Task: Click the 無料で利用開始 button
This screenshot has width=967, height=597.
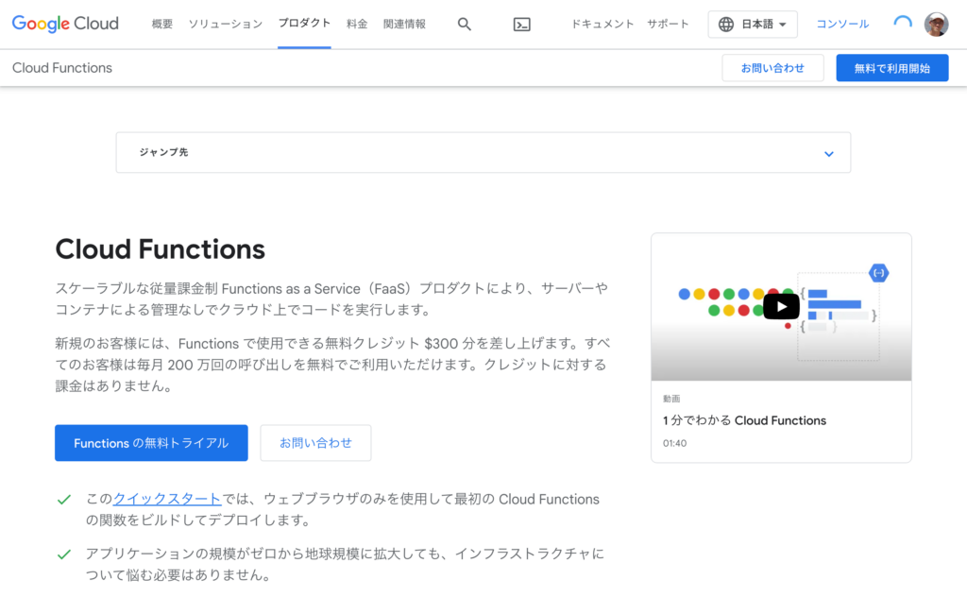Action: (x=891, y=68)
